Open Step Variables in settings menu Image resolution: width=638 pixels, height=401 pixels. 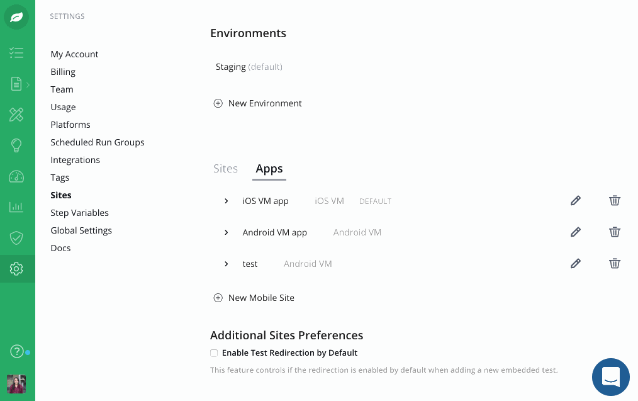pos(80,213)
